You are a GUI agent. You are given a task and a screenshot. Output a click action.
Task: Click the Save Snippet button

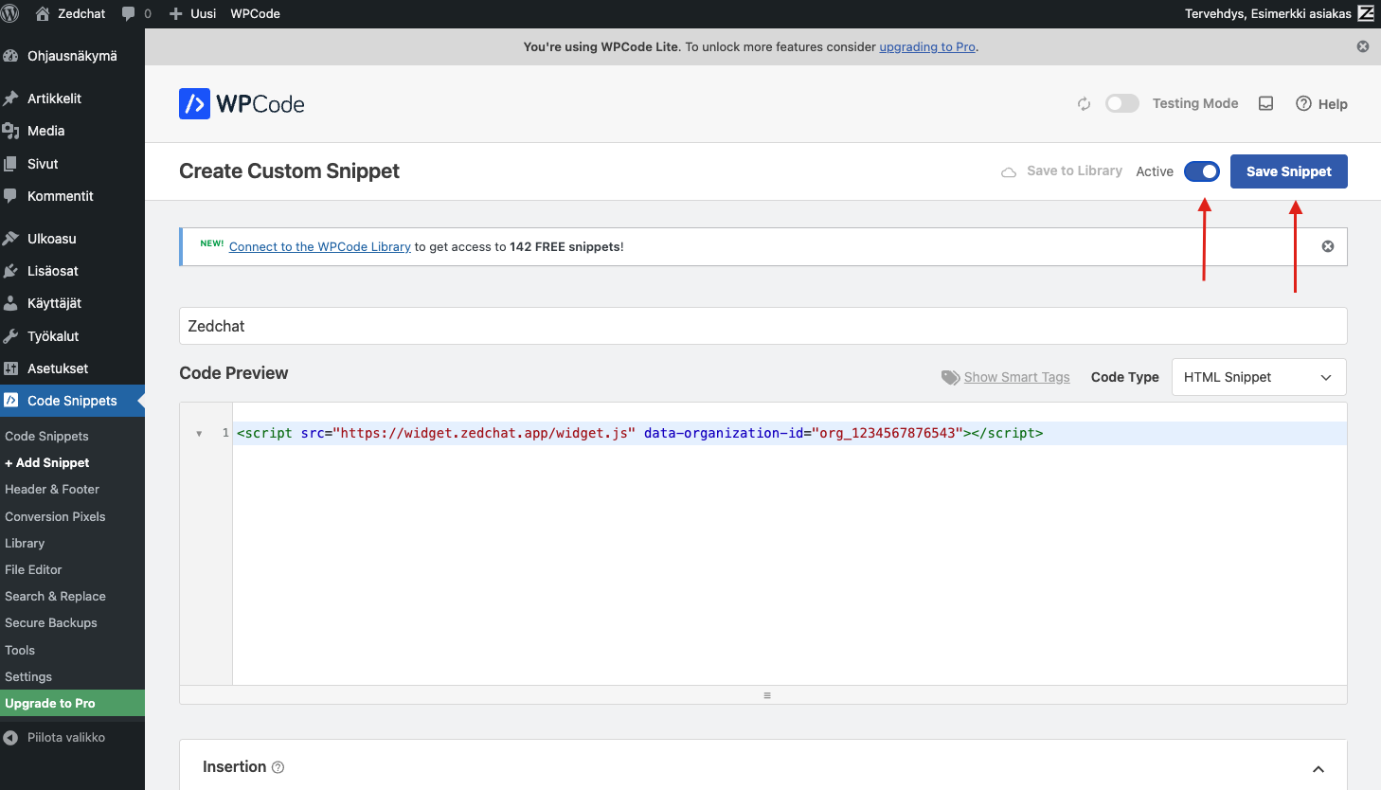tap(1288, 171)
